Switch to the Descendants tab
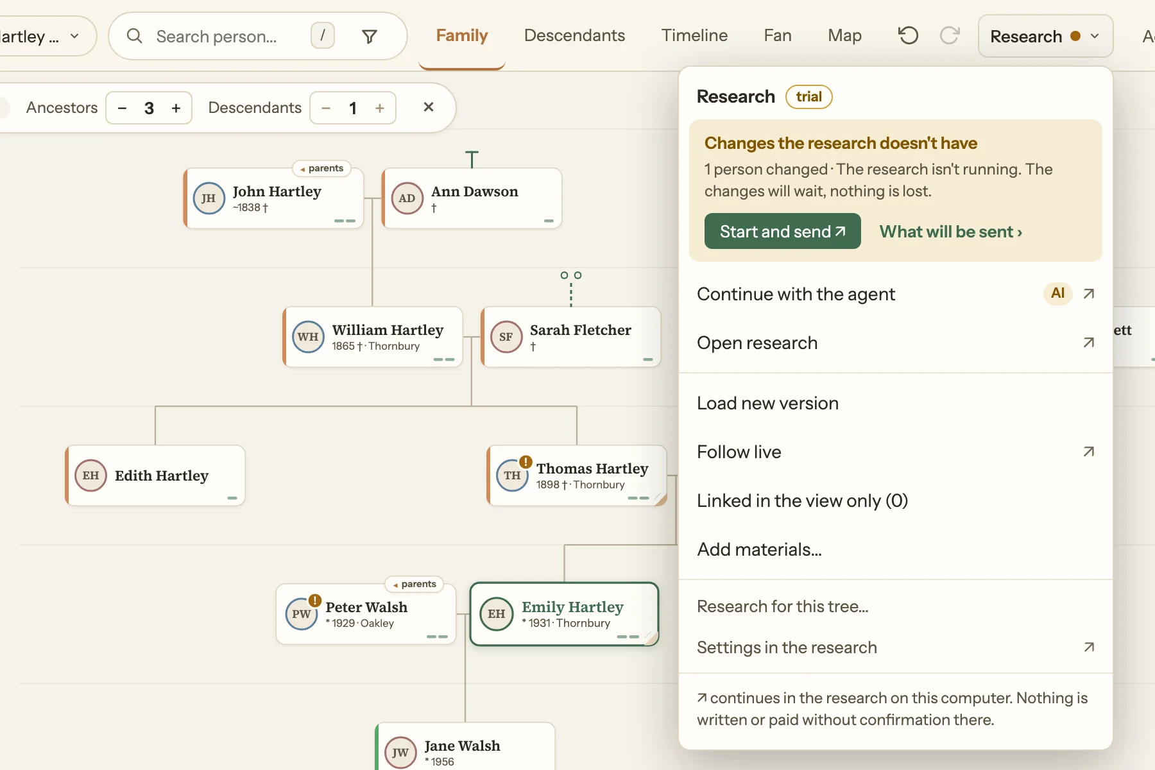 click(x=574, y=35)
